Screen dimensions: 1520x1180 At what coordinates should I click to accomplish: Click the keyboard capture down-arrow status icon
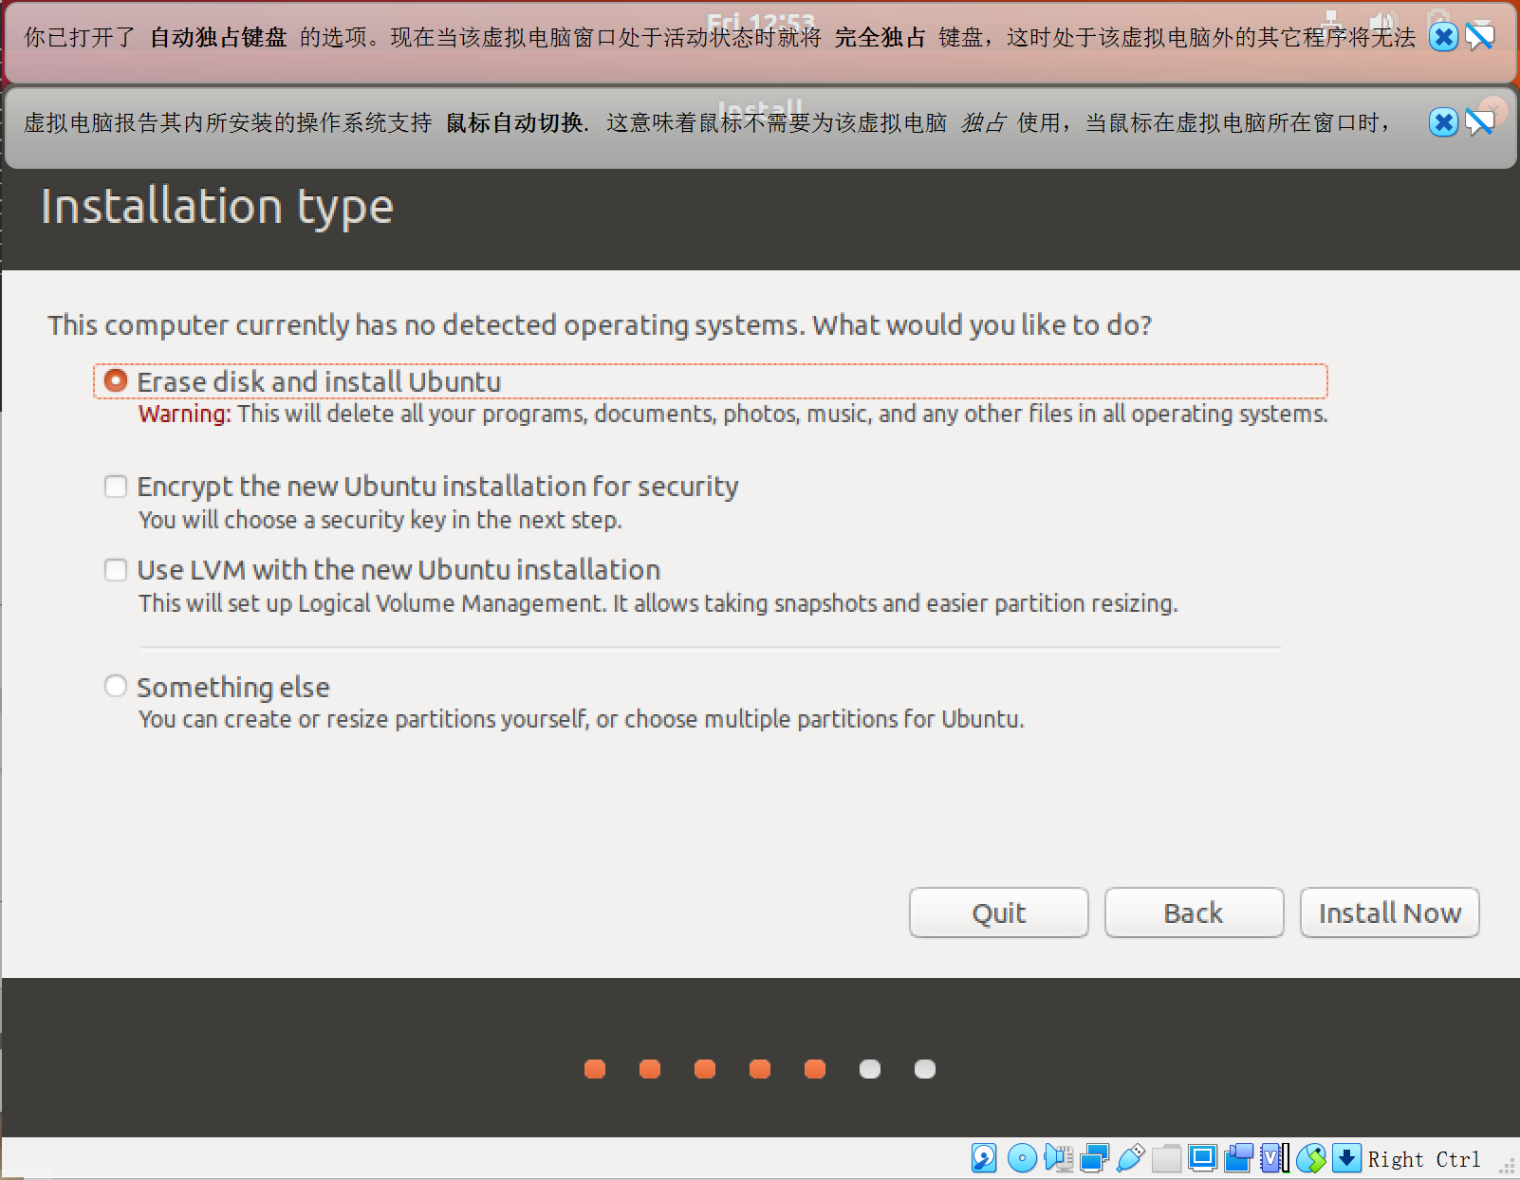click(x=1346, y=1158)
